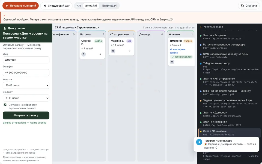Click the arrow on Марина В. card
This screenshot has height=164, width=262.
[129, 51]
